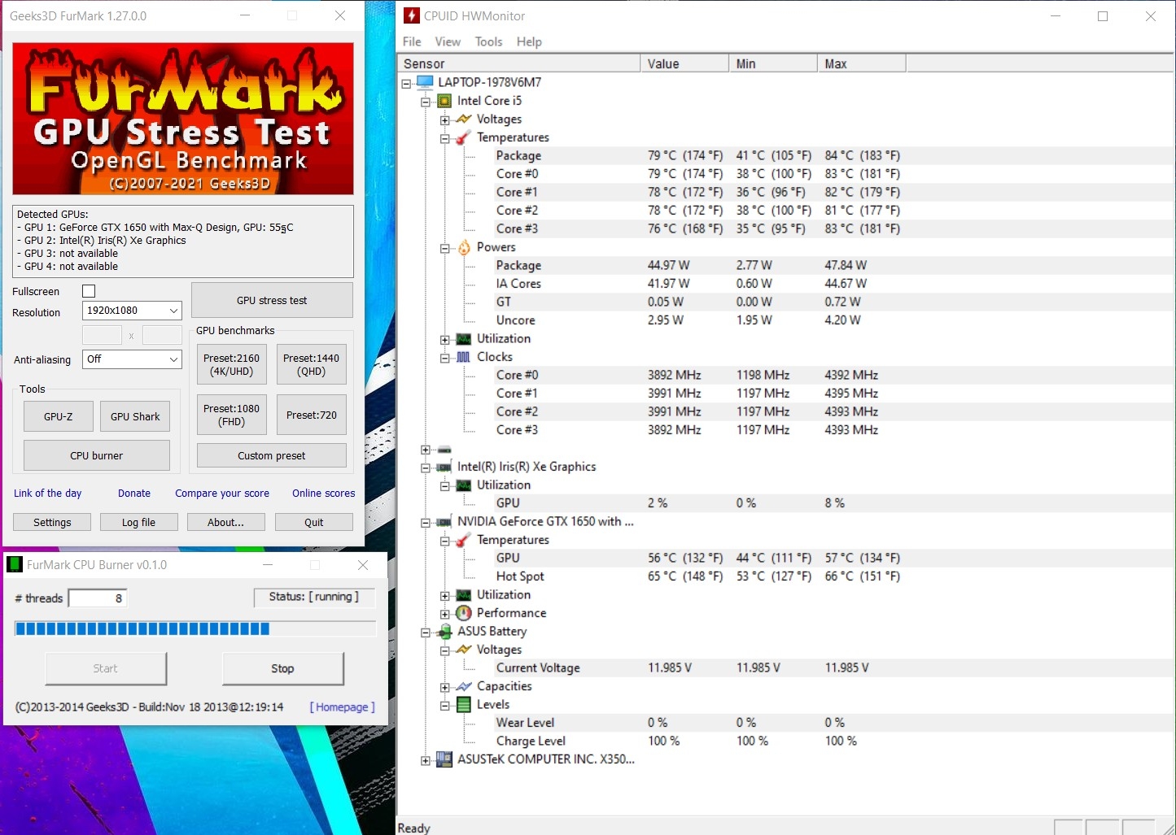Open the CPU burner tool
This screenshot has height=835, width=1176.
pos(97,455)
